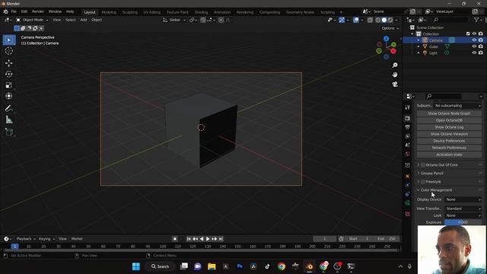Hide the Camera in outliner viewport
Image resolution: width=487 pixels, height=274 pixels.
click(x=474, y=40)
